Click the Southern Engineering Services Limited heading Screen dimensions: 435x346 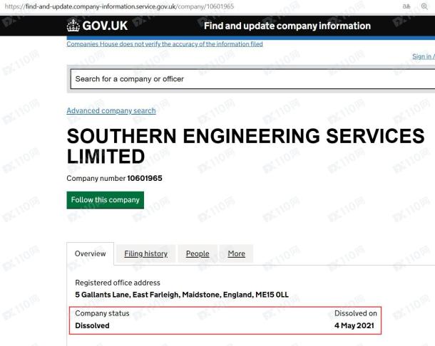[245, 146]
